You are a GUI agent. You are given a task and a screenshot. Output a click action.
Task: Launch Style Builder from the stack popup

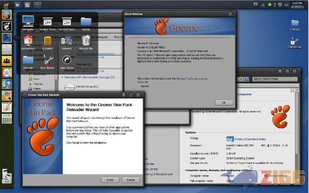tap(47, 62)
